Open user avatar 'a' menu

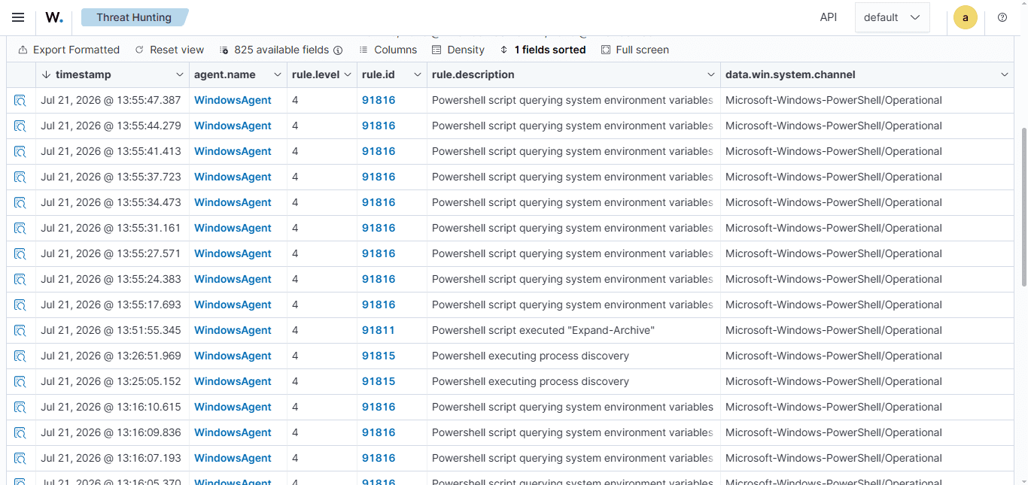coord(966,17)
